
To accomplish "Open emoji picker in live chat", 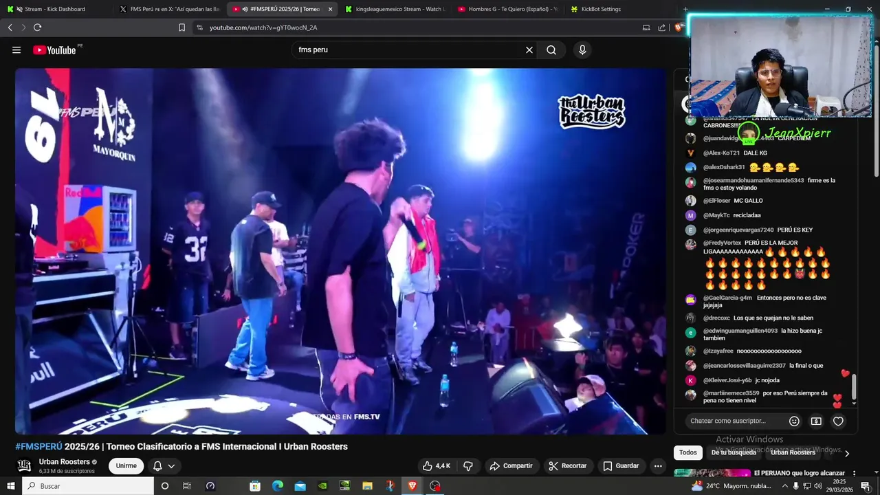I will (794, 421).
